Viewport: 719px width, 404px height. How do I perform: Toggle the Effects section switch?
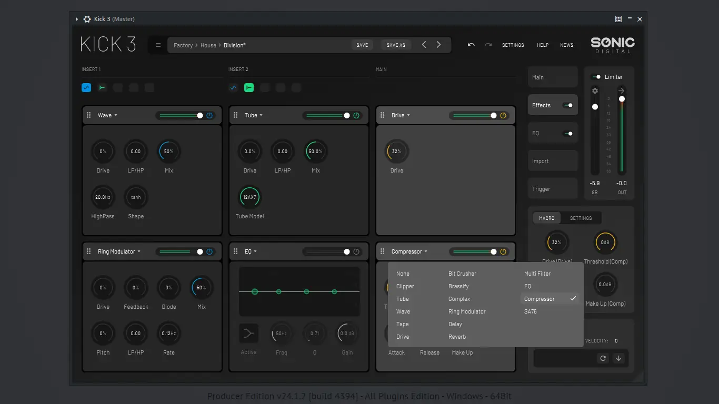click(568, 105)
